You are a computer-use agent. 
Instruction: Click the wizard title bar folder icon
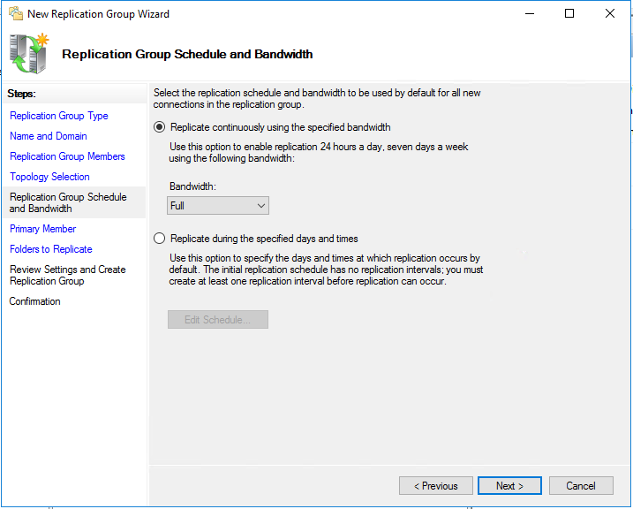[14, 14]
